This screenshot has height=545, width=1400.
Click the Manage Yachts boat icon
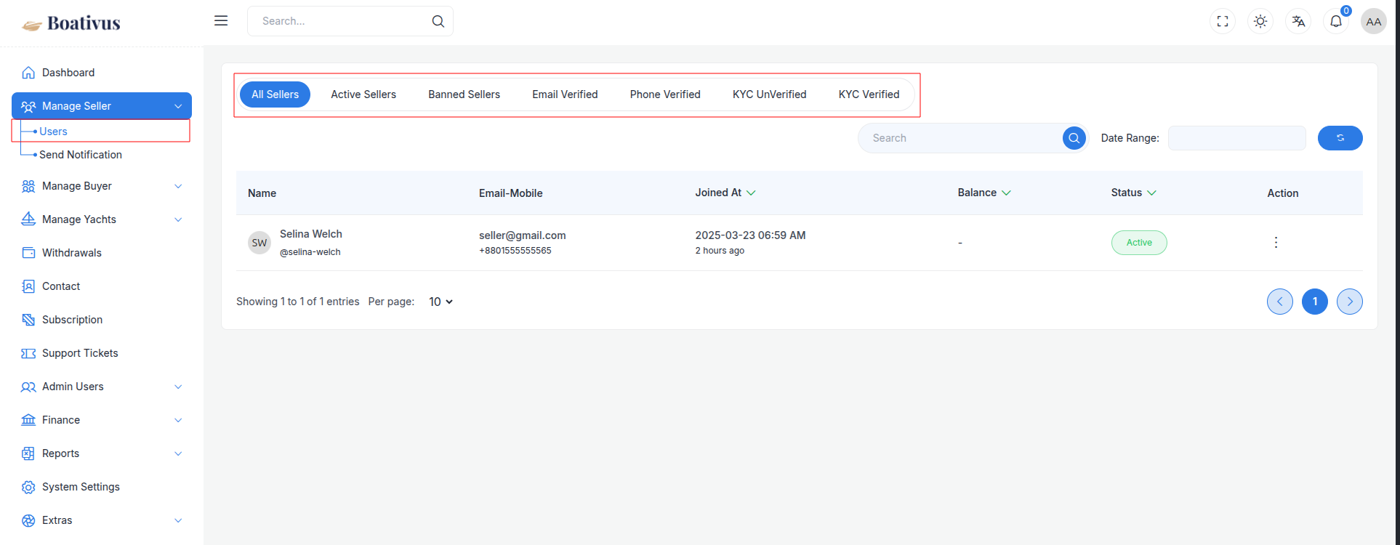click(28, 219)
